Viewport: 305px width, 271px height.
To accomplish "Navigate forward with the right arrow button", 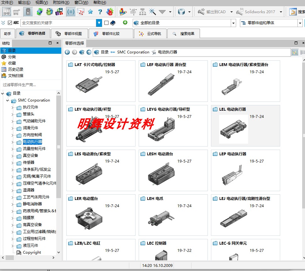I will (75, 52).
